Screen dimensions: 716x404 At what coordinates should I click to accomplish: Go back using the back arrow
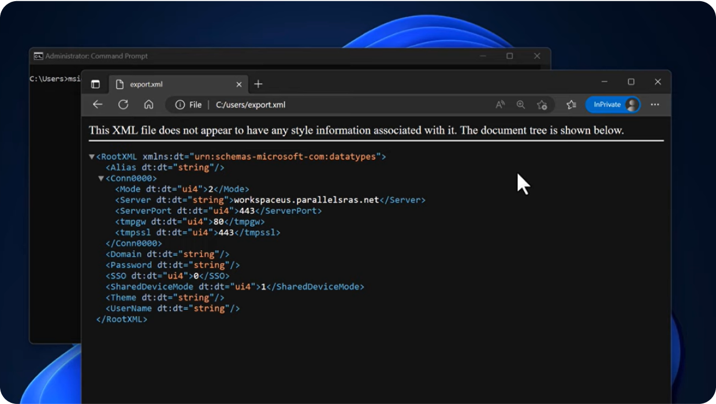pos(98,105)
